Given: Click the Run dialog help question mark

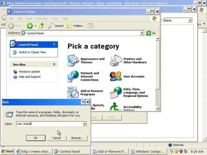Looking at the screenshot, I should pos(83,102).
